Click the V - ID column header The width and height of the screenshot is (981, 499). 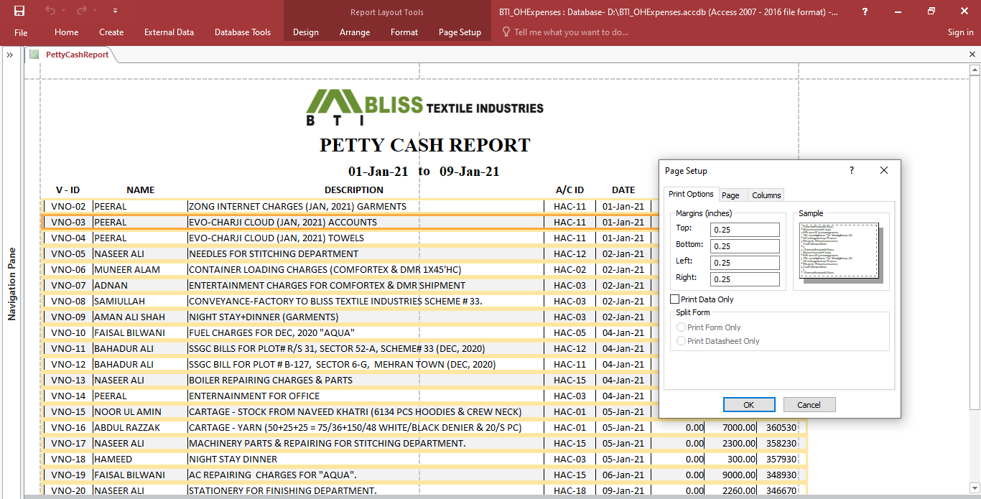coord(68,190)
